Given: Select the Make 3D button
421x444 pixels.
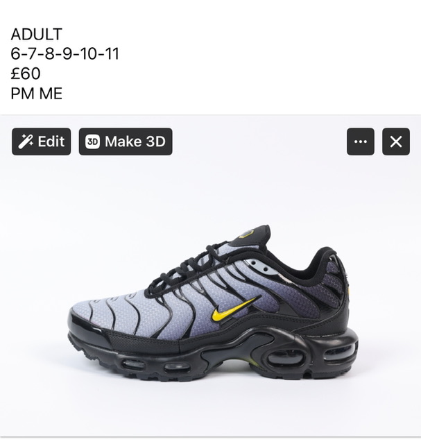Looking at the screenshot, I should [126, 142].
